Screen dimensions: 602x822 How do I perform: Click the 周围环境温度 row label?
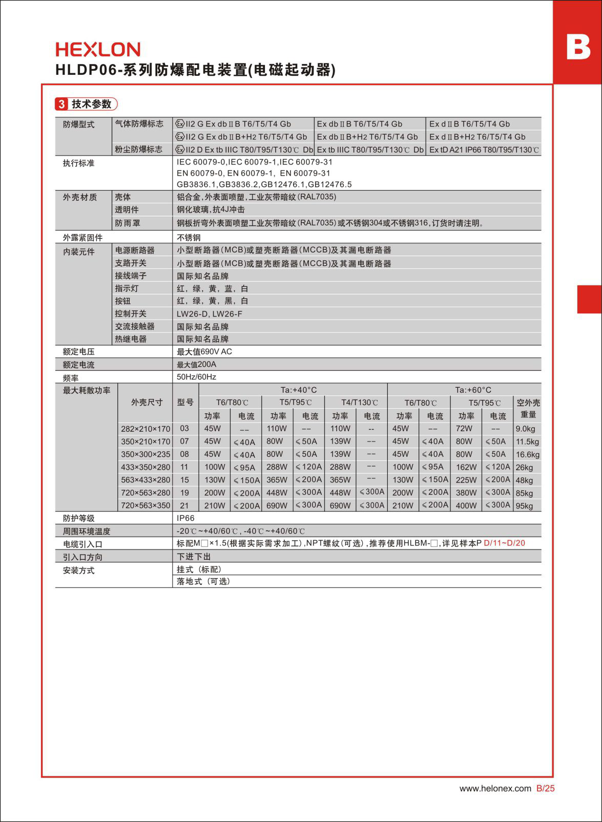pos(87,532)
